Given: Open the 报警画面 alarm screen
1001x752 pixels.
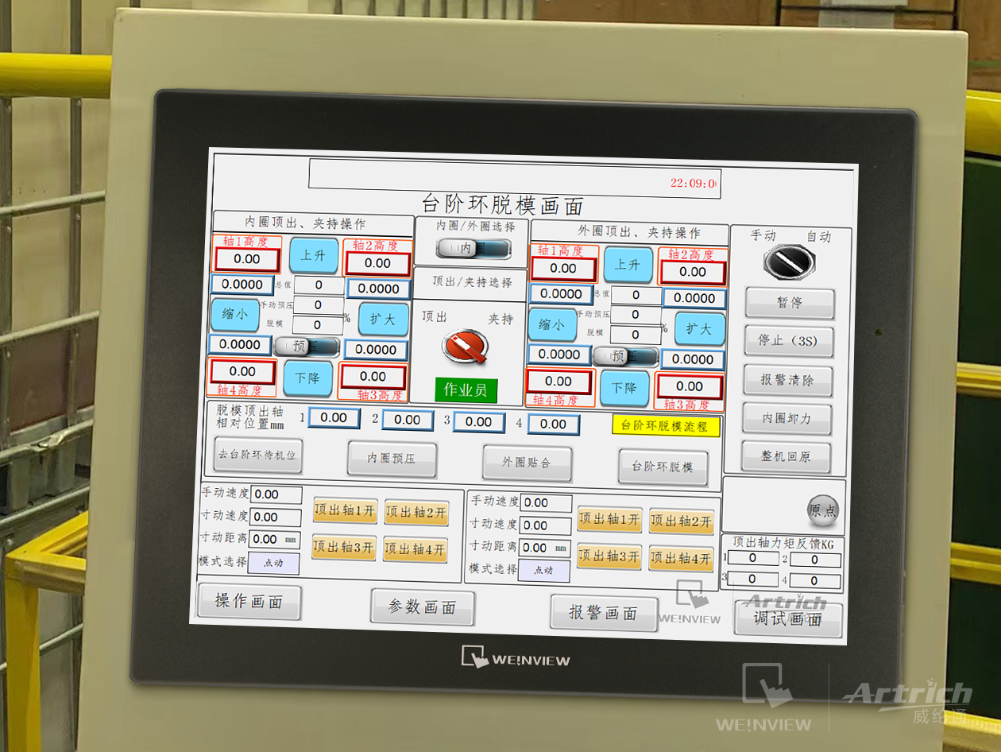Looking at the screenshot, I should (603, 613).
